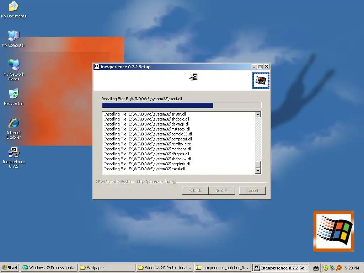Click the scrollbar thumb in the install log
The height and width of the screenshot is (273, 364).
258,164
